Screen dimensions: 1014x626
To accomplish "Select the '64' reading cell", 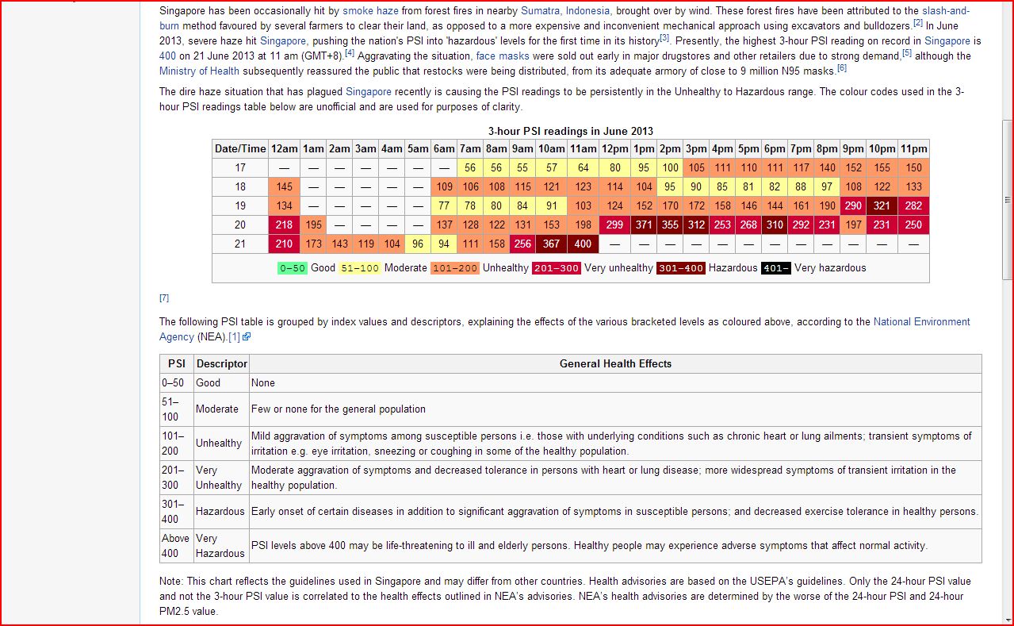I will (x=583, y=168).
